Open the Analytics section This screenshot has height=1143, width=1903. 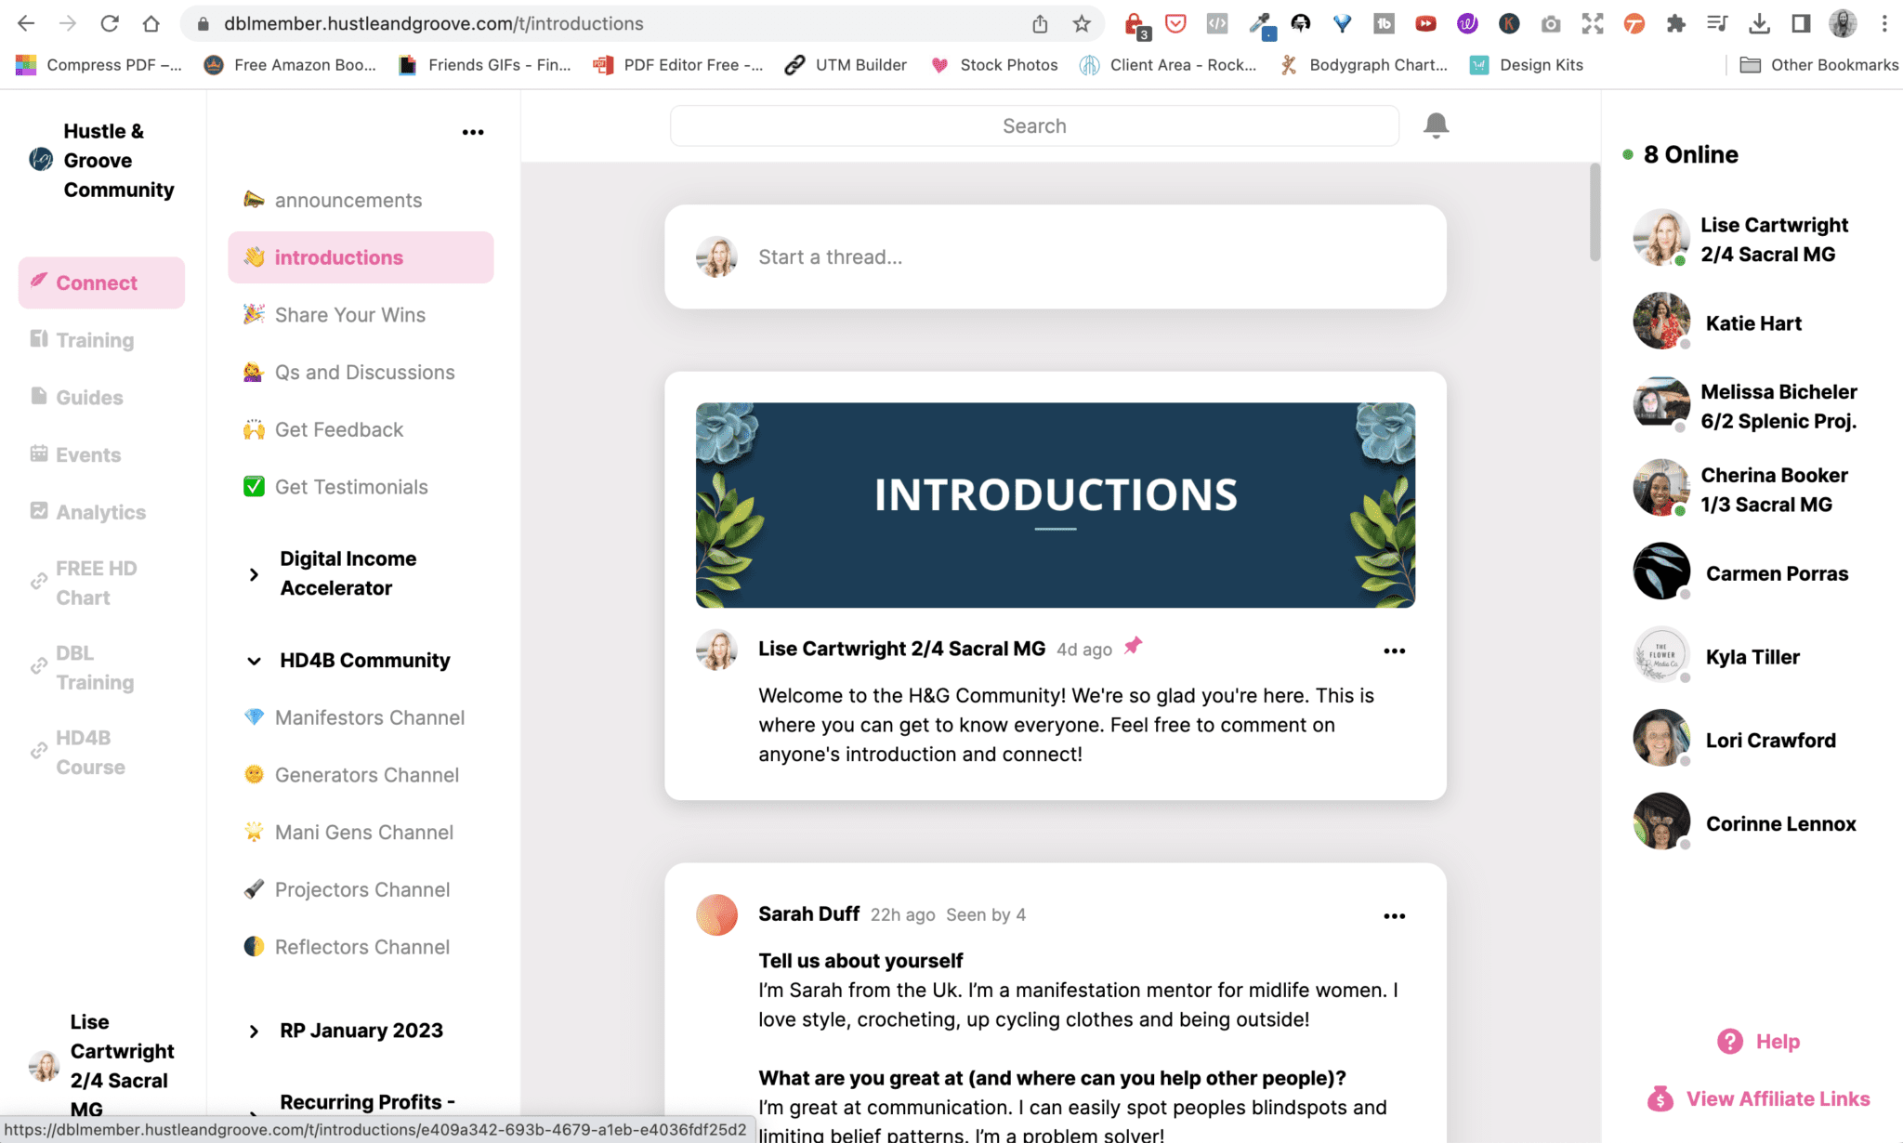(x=100, y=512)
